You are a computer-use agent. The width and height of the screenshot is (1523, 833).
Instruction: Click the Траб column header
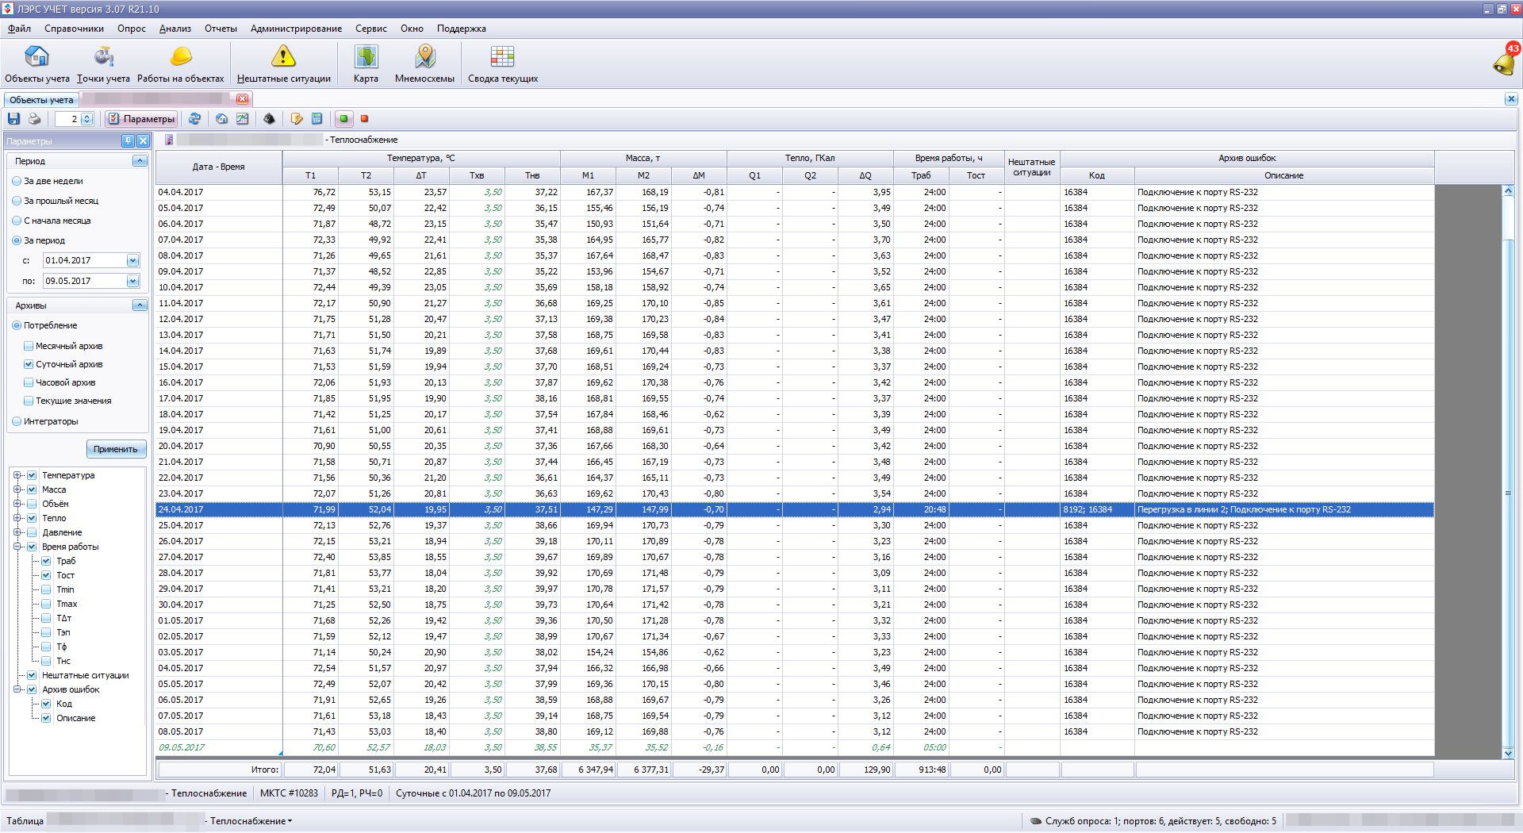[x=921, y=175]
